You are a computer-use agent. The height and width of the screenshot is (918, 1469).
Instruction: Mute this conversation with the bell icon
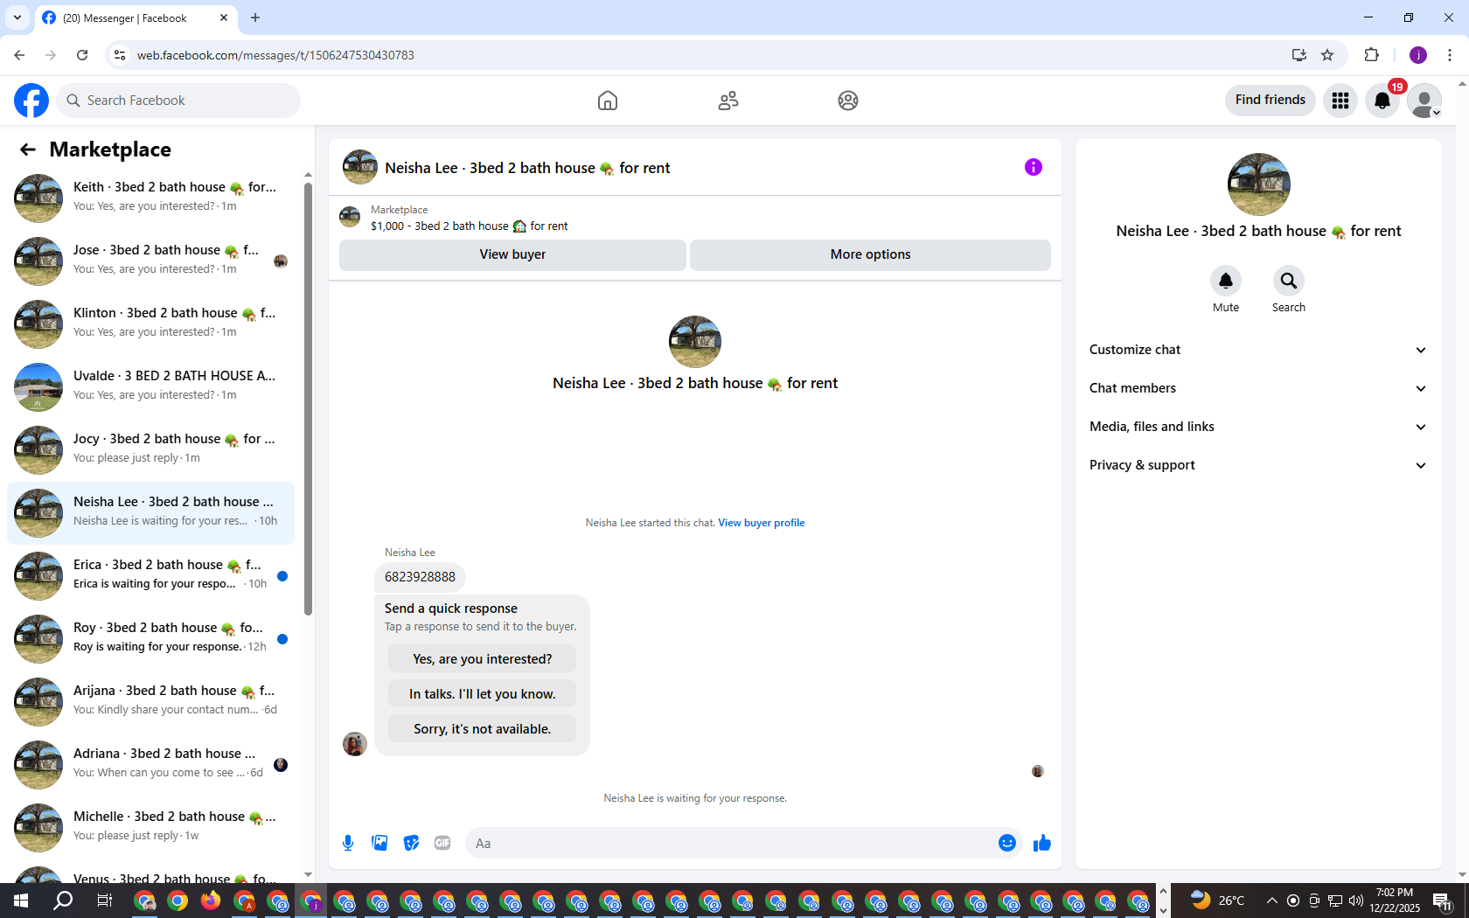tap(1226, 281)
